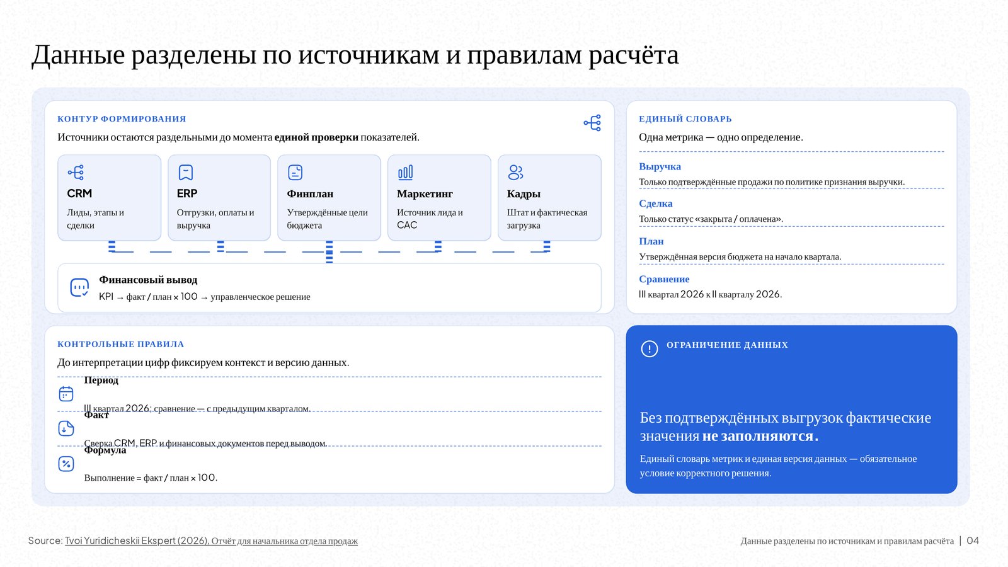Click the hierarchy icon in Контур формирования header
Image resolution: width=1008 pixels, height=567 pixels.
click(592, 122)
